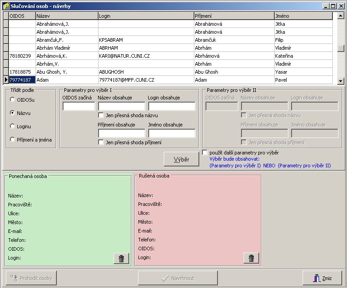The width and height of the screenshot is (347, 288).
Task: Check použít další parametry pro výběr
Action: (x=205, y=153)
